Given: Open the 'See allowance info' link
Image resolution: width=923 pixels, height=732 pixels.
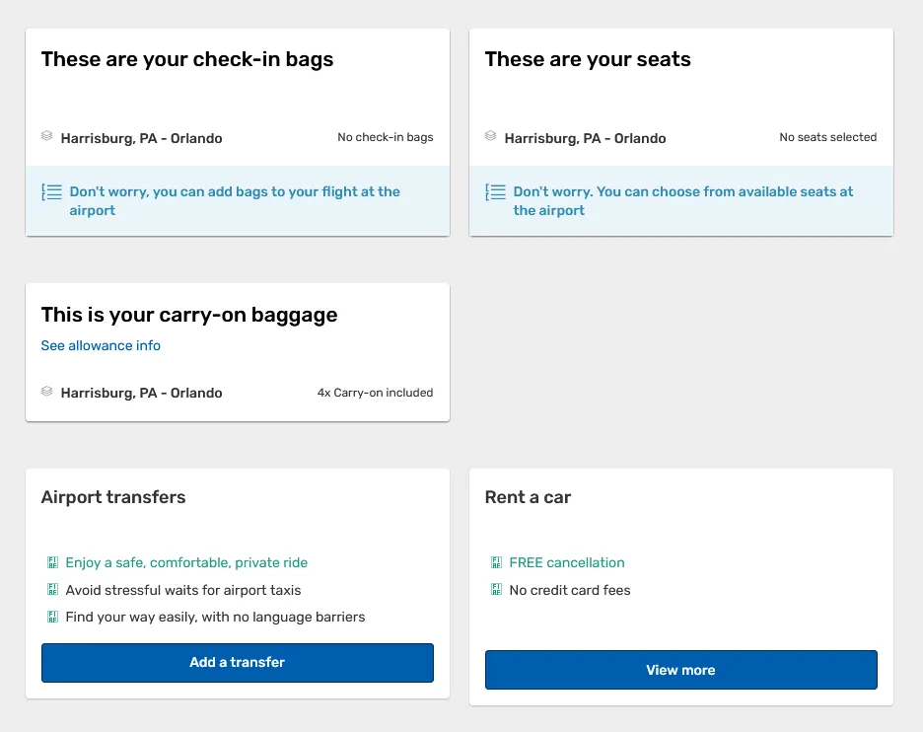Looking at the screenshot, I should (101, 345).
